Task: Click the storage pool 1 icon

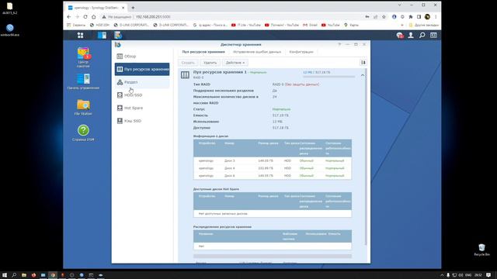Action: 185,75
